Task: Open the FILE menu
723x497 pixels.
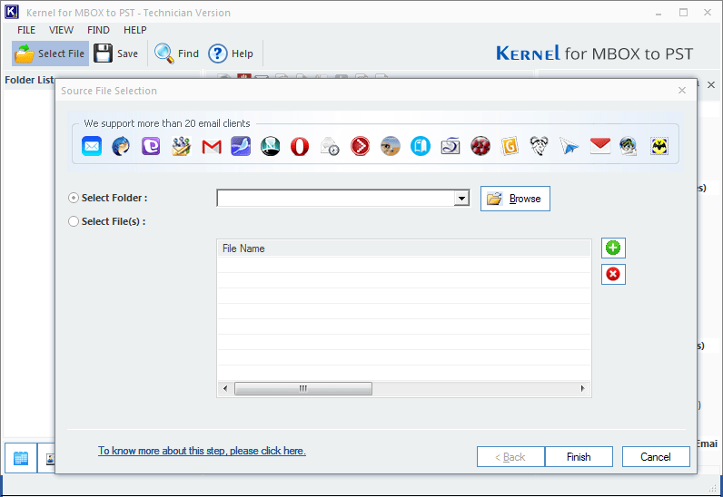Action: [26, 30]
